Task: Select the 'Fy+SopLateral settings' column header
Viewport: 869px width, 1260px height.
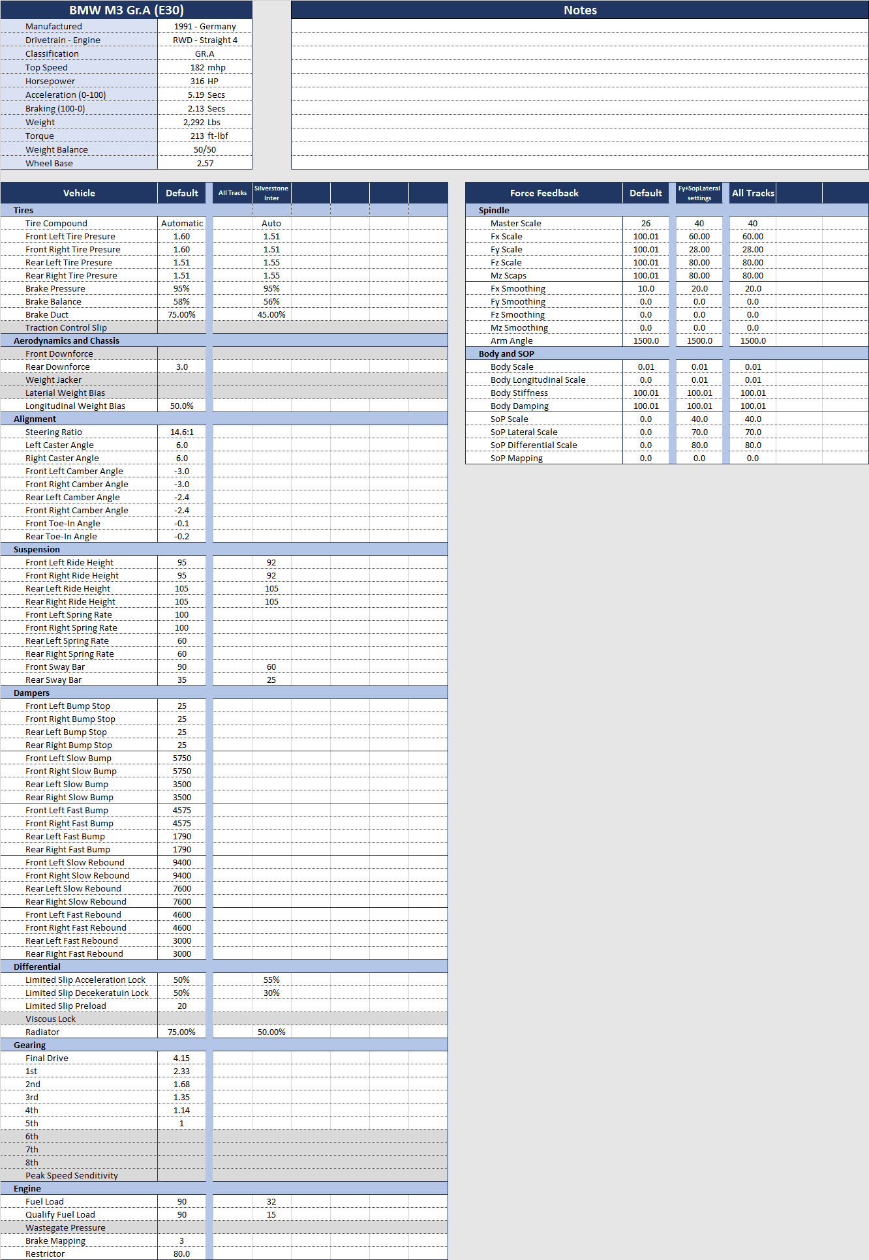Action: coord(699,193)
